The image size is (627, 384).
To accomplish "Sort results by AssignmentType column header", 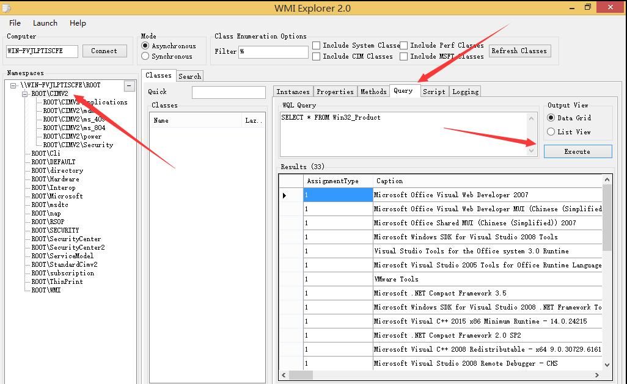I will (338, 181).
